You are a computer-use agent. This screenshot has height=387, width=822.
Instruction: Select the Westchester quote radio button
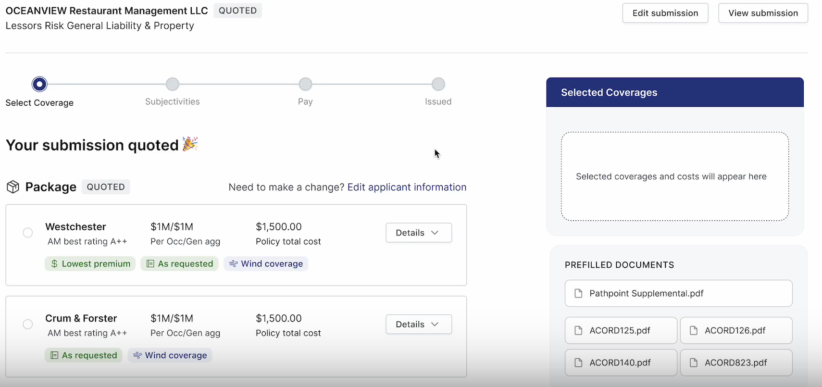(28, 233)
